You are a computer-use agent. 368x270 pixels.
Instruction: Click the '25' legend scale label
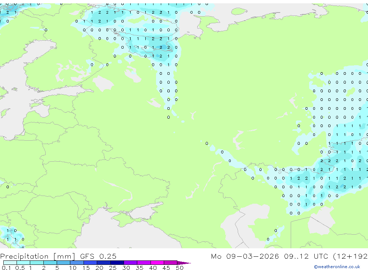pyautogui.click(x=113, y=268)
